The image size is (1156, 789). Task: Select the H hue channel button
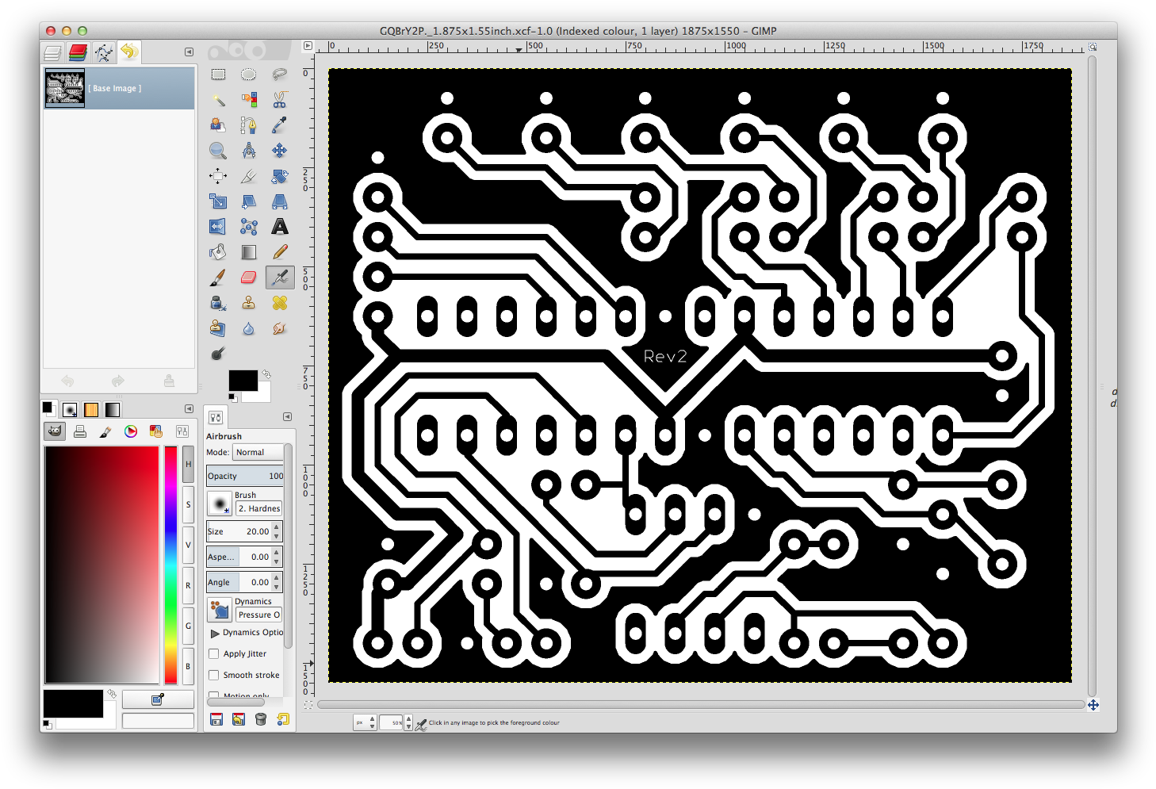click(188, 464)
